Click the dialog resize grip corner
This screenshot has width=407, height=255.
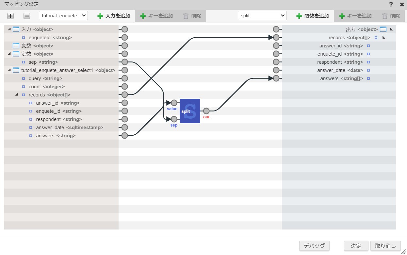tap(404, 252)
